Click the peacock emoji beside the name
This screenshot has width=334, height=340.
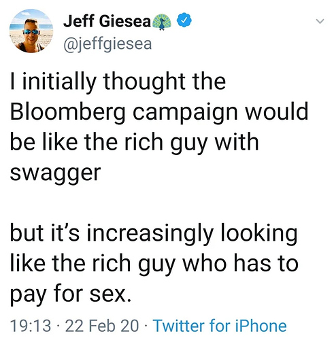pos(162,22)
